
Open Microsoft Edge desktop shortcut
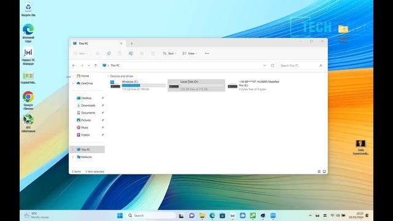28,33
